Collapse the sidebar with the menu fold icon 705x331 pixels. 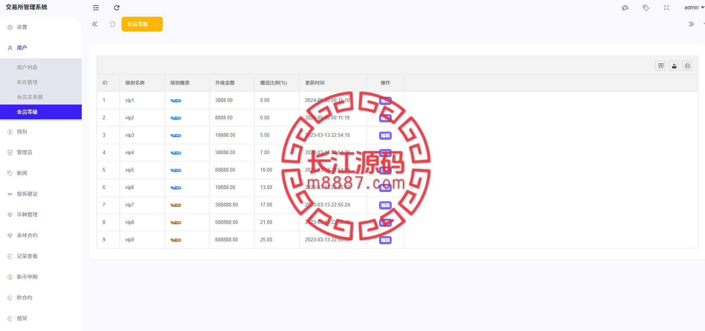pyautogui.click(x=96, y=8)
